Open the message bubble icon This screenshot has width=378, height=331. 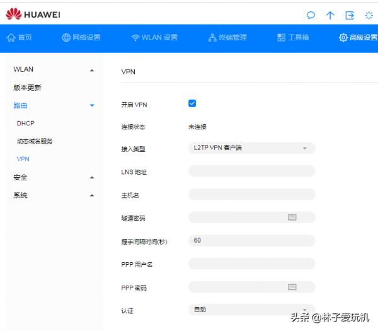[311, 15]
